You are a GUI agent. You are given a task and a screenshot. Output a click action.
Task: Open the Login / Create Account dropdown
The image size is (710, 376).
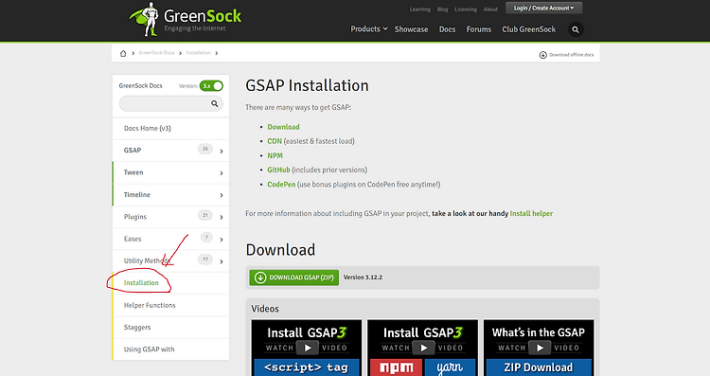543,9
